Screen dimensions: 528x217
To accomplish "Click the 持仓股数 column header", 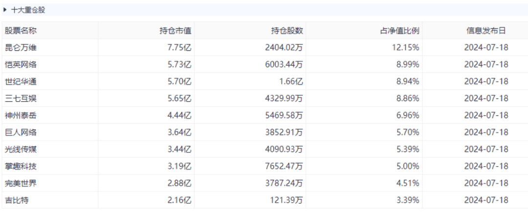I will click(x=287, y=31).
